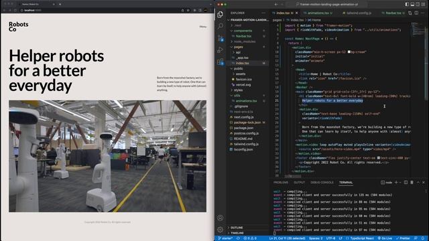Screen dimensions: 429x241
Task: Toggle the bottom panel layout icon
Action: (x=412, y=5)
